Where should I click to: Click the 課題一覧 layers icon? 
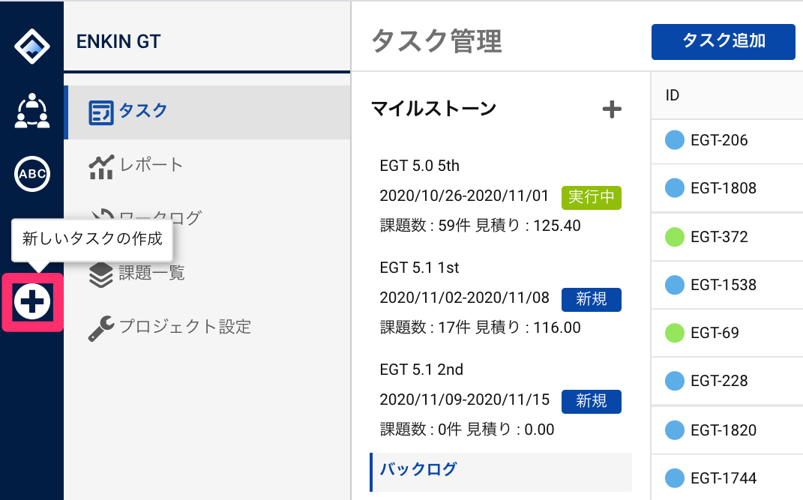(x=100, y=274)
